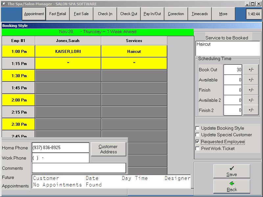Adjust Book Out time with +/- button
The image size is (263, 197).
[251, 70]
